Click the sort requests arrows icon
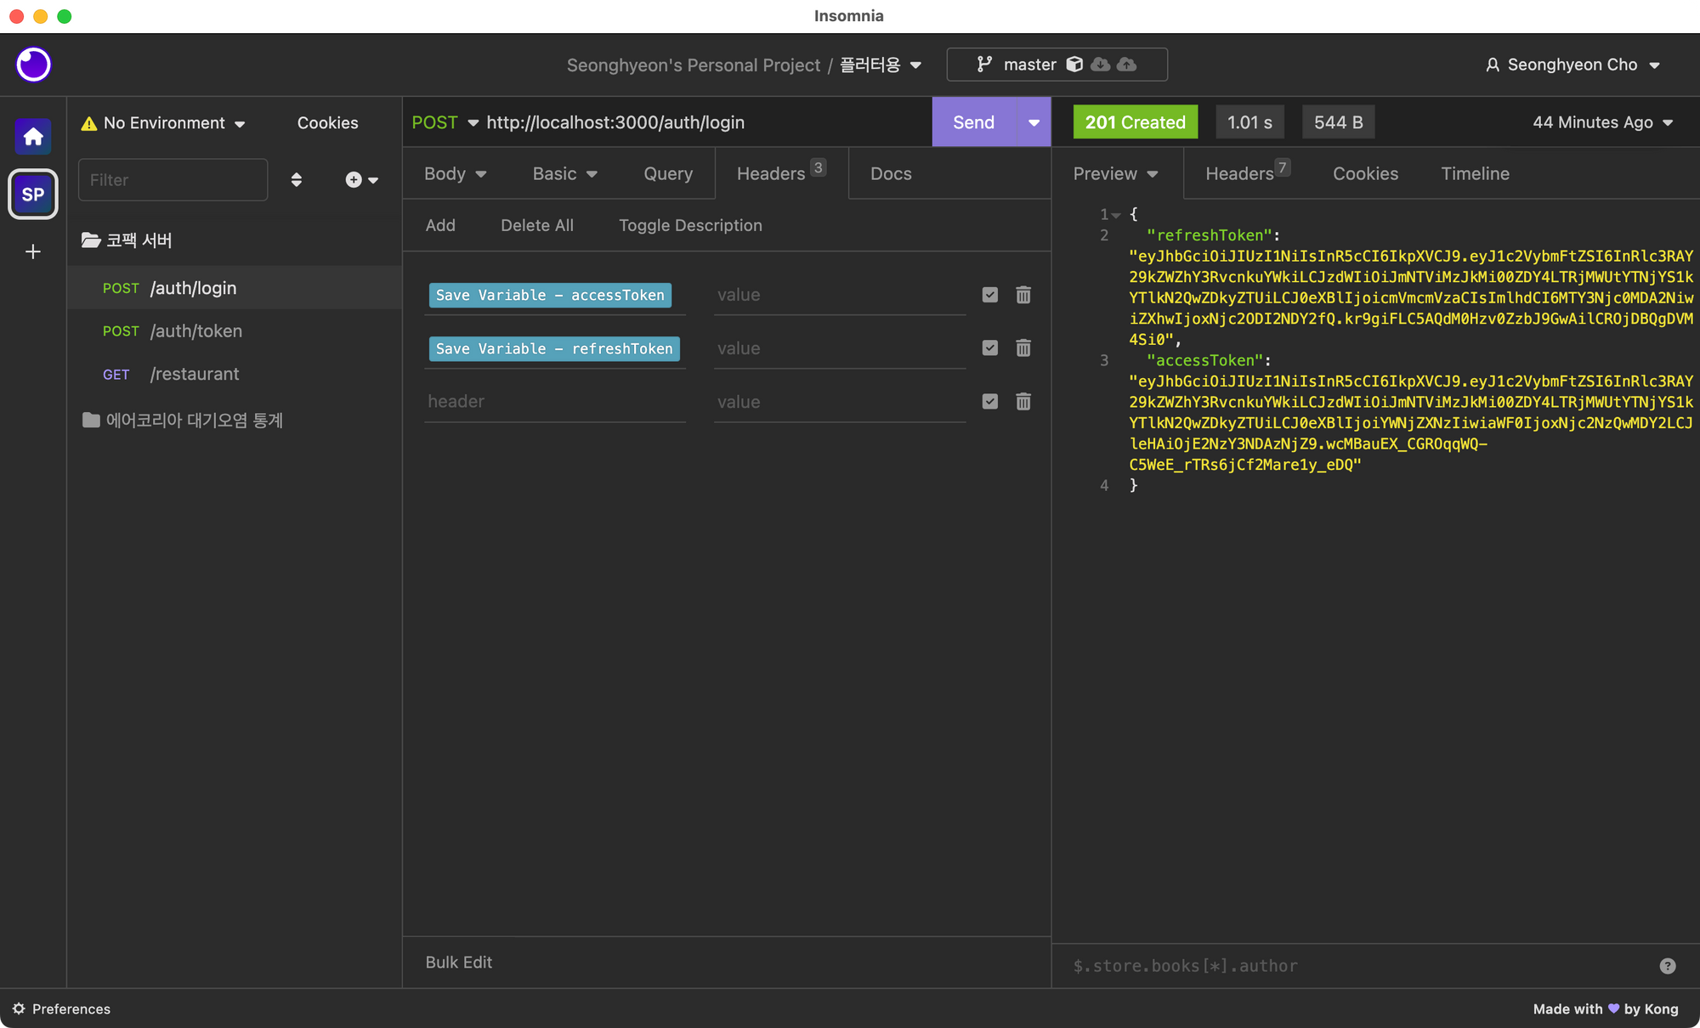This screenshot has width=1700, height=1028. tap(296, 180)
